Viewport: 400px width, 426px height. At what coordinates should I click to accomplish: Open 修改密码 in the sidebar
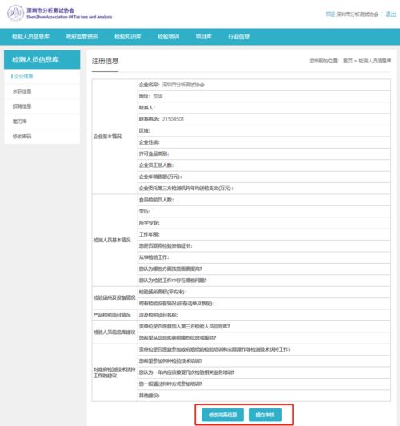point(22,137)
